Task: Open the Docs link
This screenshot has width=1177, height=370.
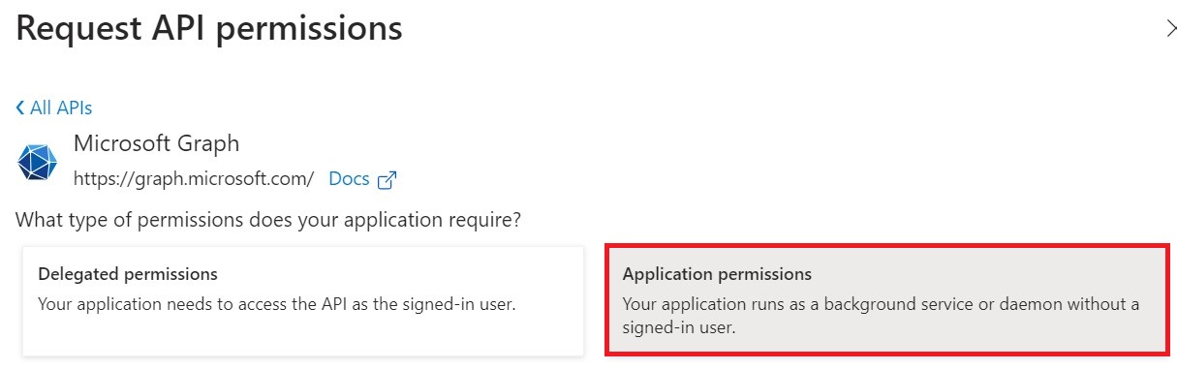Action: (x=349, y=179)
